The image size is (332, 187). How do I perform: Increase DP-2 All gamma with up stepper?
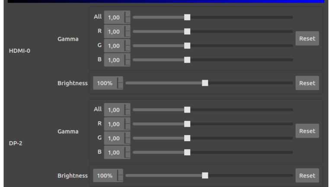pyautogui.click(x=128, y=106)
